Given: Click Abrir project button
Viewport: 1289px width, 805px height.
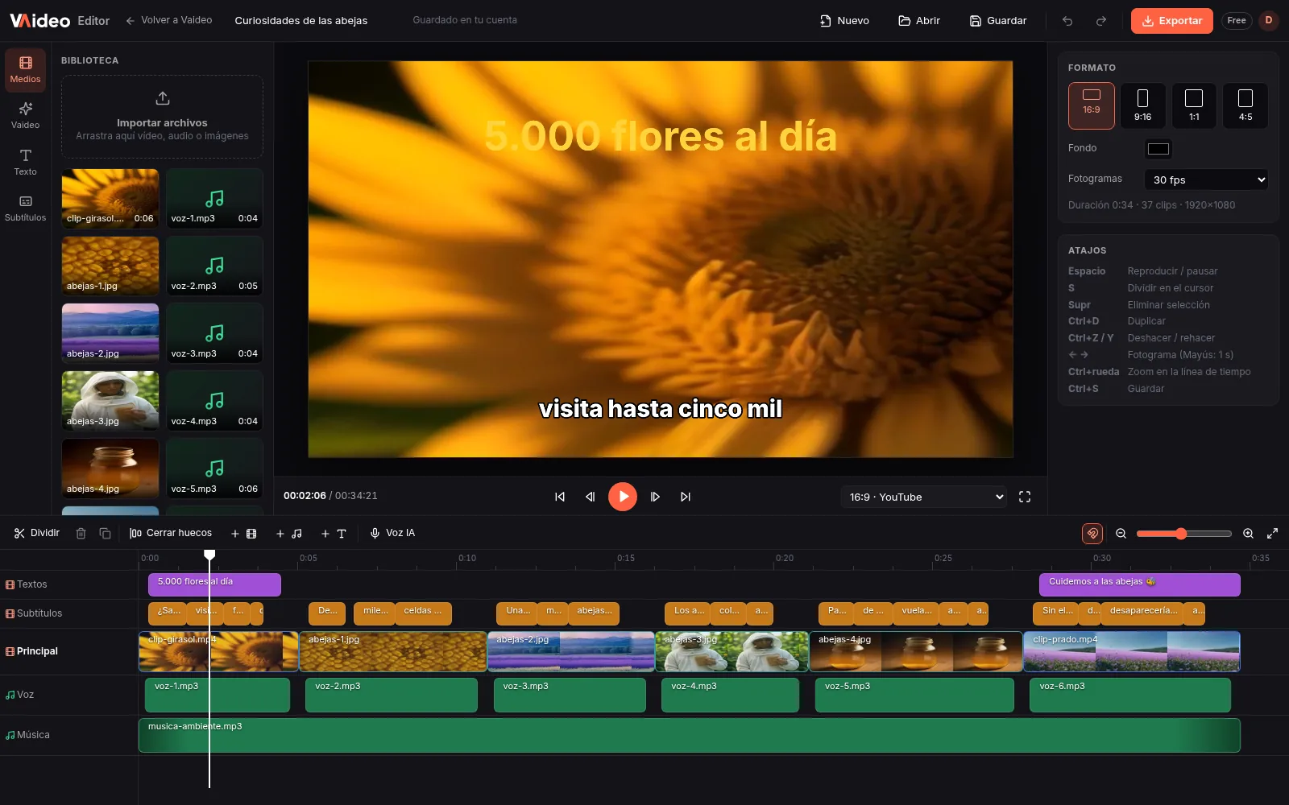Looking at the screenshot, I should point(919,21).
